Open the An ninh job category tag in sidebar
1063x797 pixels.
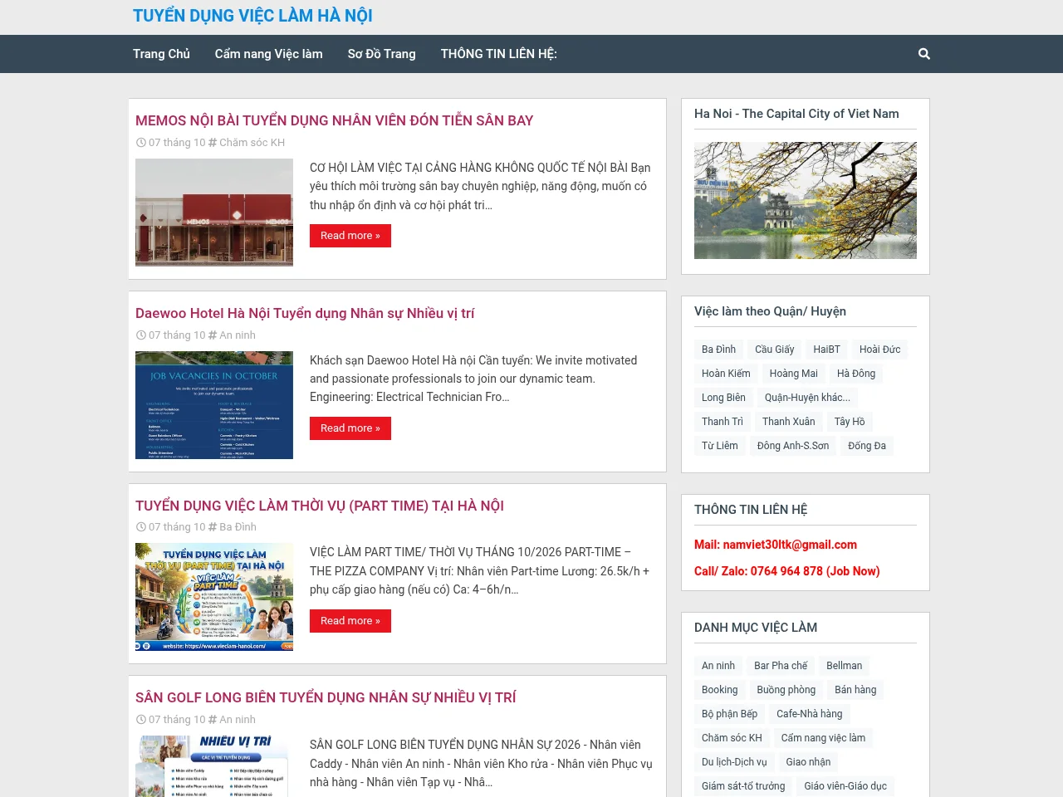coord(718,666)
